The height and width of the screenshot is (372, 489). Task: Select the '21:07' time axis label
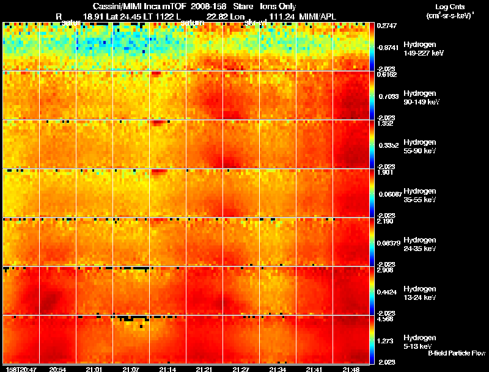[131, 370]
